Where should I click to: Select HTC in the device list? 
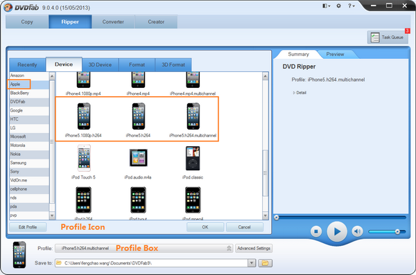[x=29, y=119]
